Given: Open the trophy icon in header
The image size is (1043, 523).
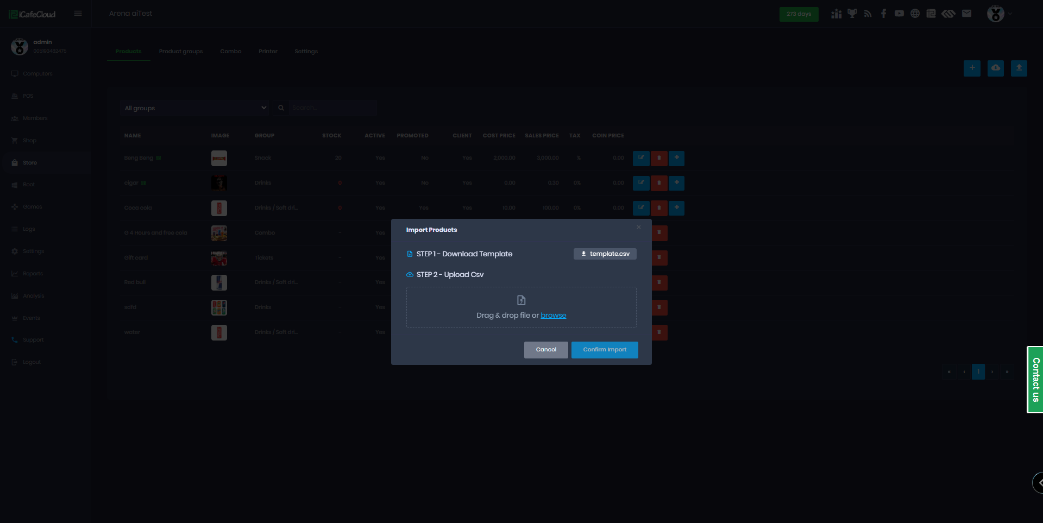Looking at the screenshot, I should [x=852, y=14].
